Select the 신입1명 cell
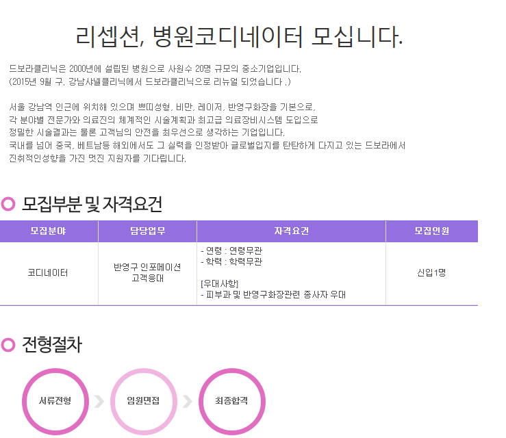This screenshot has width=506, height=438. (431, 273)
